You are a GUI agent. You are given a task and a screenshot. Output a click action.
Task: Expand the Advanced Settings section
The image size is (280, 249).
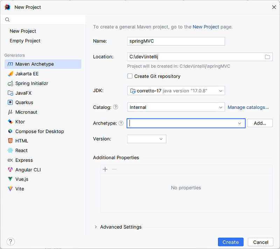(96, 227)
